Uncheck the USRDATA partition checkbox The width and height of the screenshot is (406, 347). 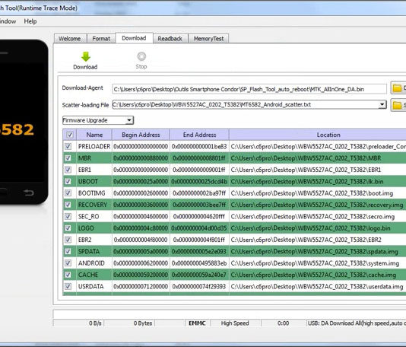(68, 286)
